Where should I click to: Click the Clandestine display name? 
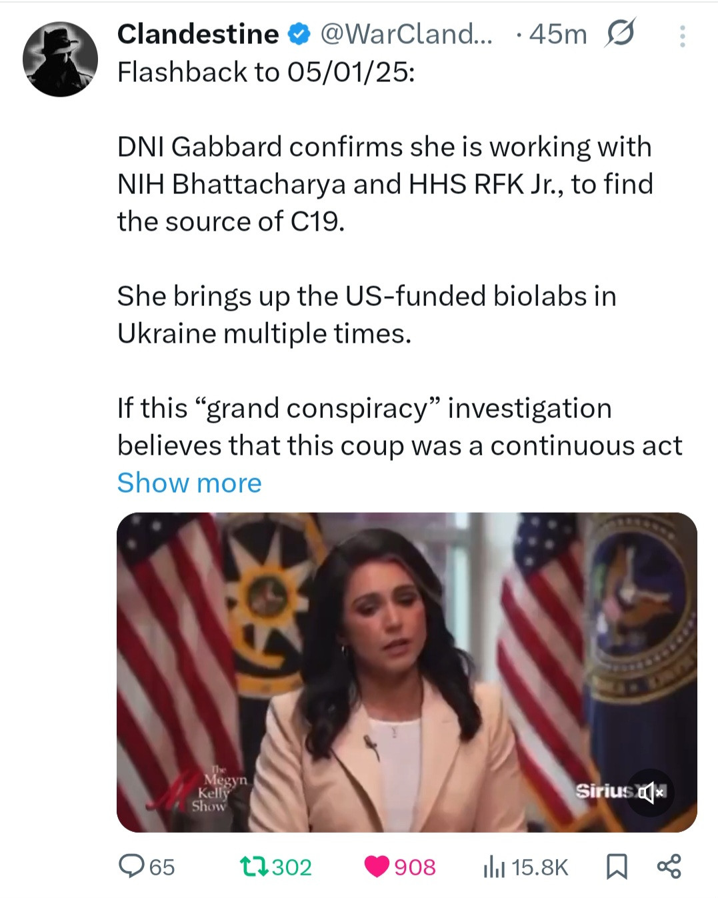[198, 34]
